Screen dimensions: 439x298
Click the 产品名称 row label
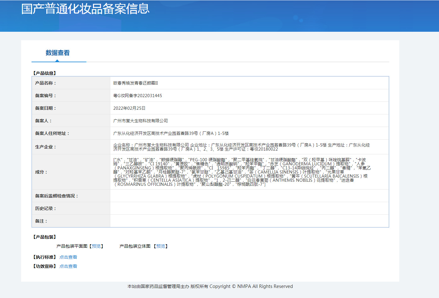45,83
